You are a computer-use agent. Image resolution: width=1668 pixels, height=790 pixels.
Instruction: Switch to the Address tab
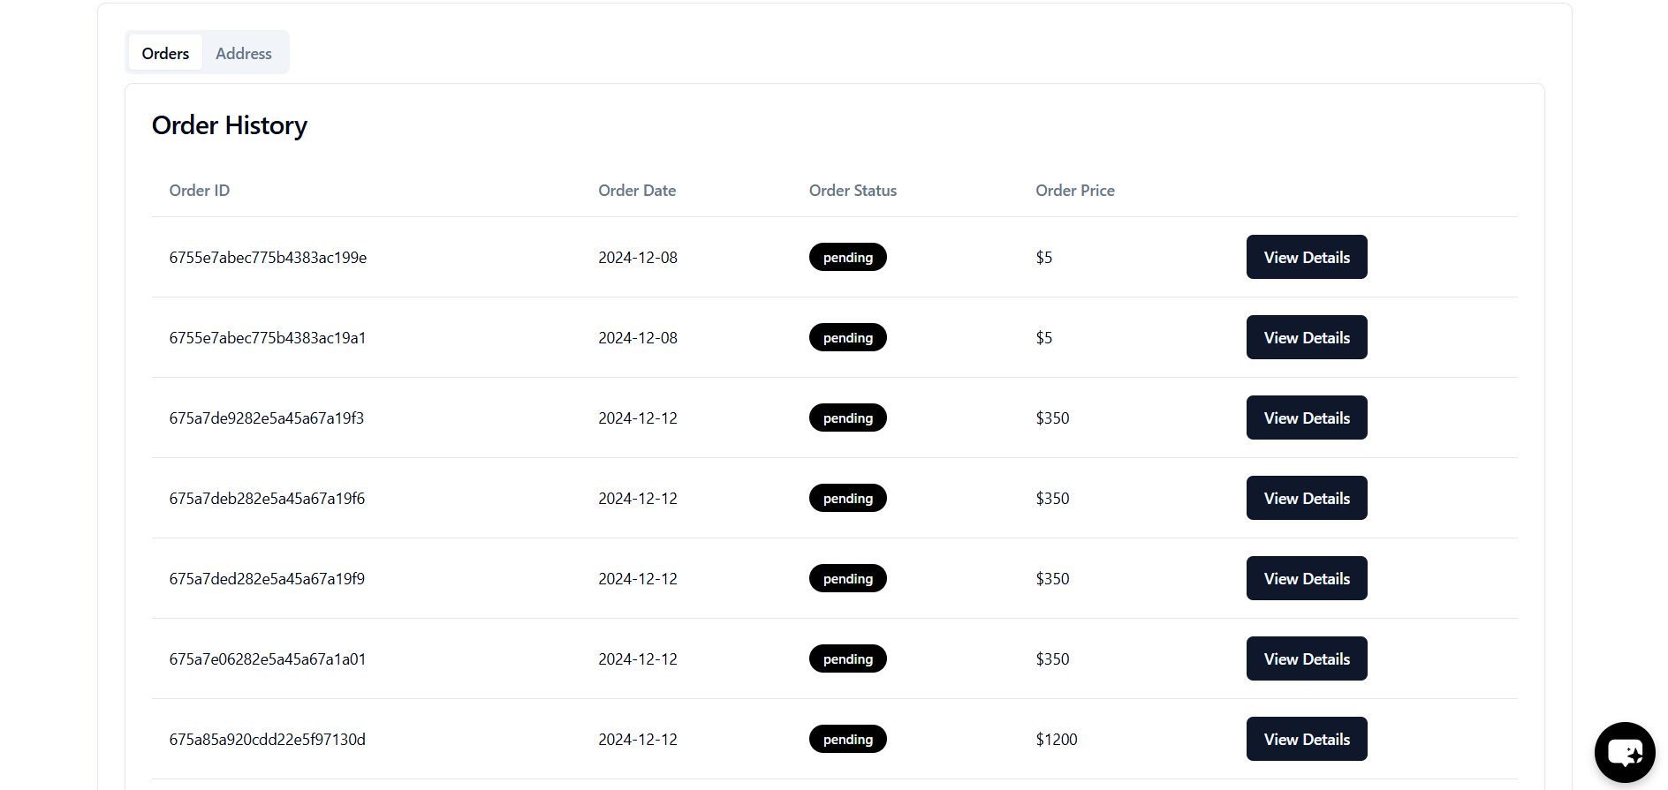pos(244,53)
